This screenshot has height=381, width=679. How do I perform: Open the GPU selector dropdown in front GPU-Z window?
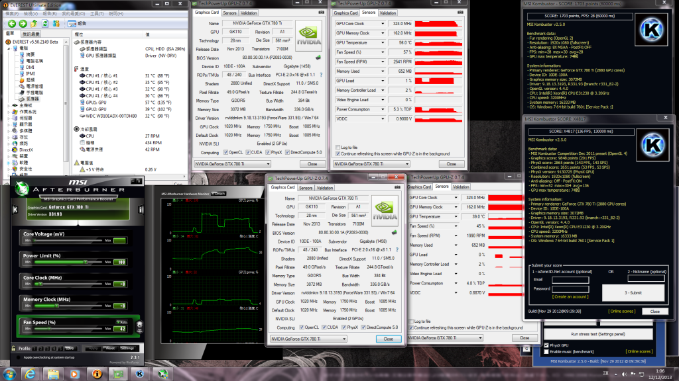pos(308,339)
